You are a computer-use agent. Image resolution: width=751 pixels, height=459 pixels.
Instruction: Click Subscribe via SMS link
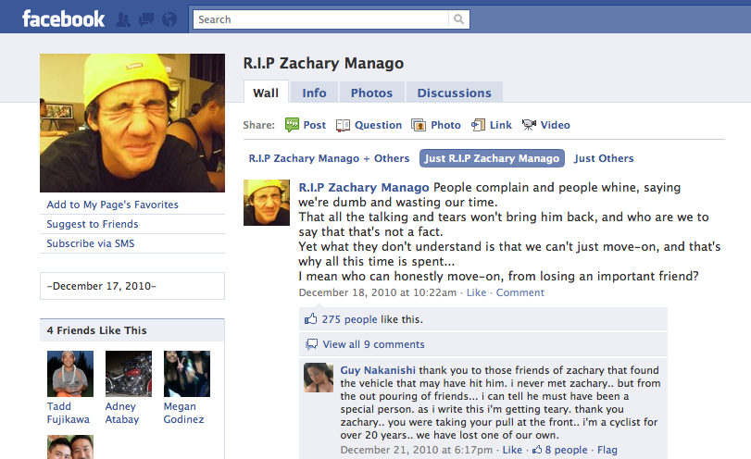(x=91, y=243)
